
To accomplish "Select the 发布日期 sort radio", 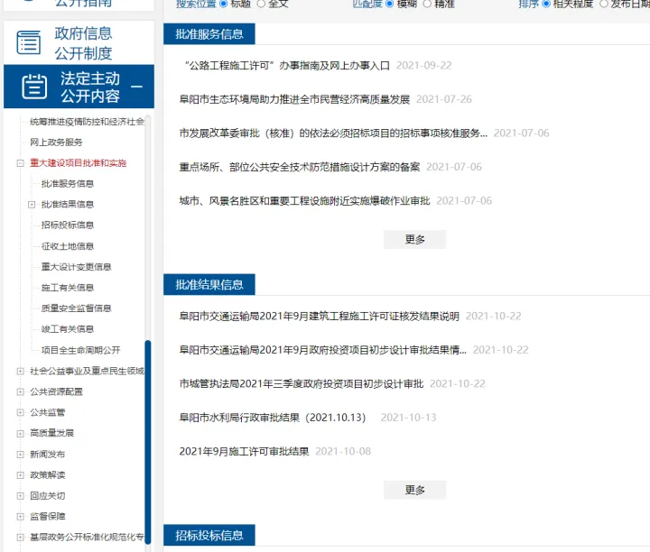I will 604,4.
